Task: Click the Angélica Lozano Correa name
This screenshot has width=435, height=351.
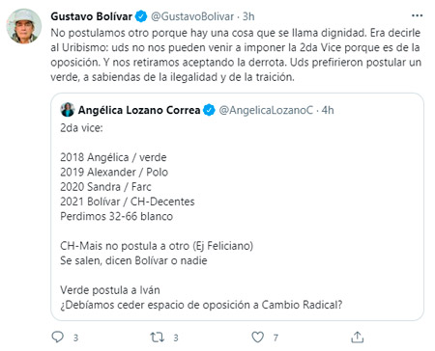Action: coord(139,110)
